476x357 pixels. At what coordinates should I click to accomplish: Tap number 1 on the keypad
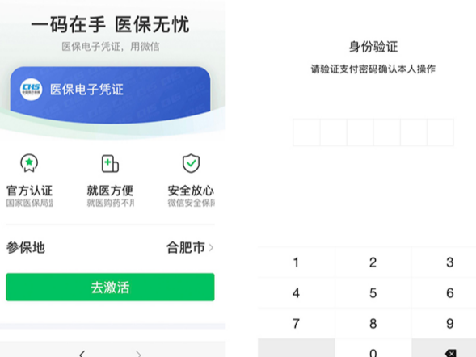coord(297,262)
